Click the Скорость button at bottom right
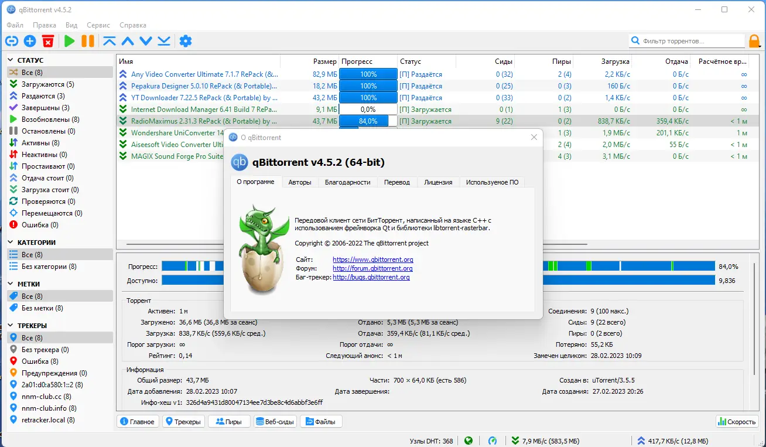 tap(738, 422)
